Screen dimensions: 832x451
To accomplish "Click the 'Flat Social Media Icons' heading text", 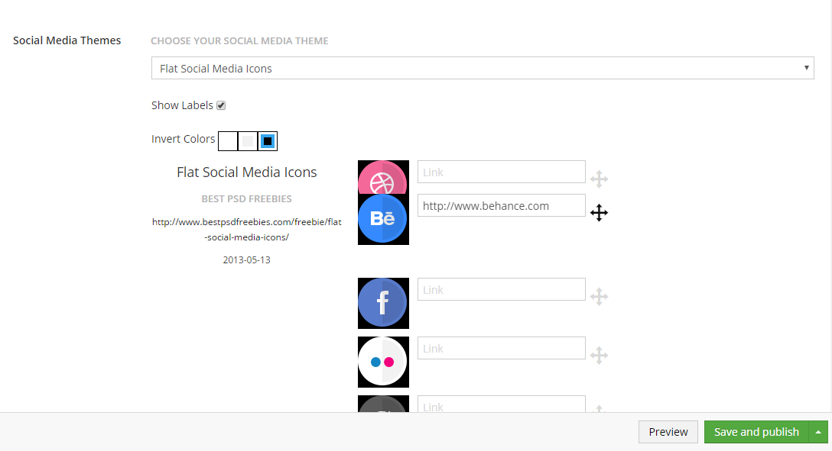I will [247, 172].
